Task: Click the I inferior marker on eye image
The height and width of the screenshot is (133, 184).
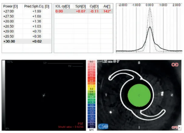Action: [x=139, y=127]
